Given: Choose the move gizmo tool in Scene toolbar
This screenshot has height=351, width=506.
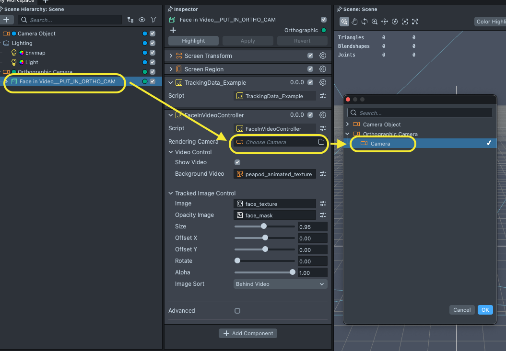Looking at the screenshot, I should (385, 22).
